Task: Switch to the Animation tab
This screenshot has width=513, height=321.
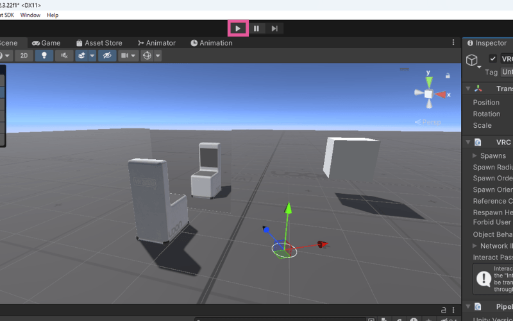Action: coord(212,43)
